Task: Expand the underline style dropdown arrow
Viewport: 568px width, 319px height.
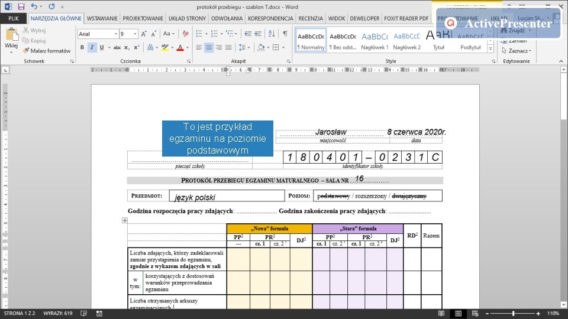Action: coord(109,47)
